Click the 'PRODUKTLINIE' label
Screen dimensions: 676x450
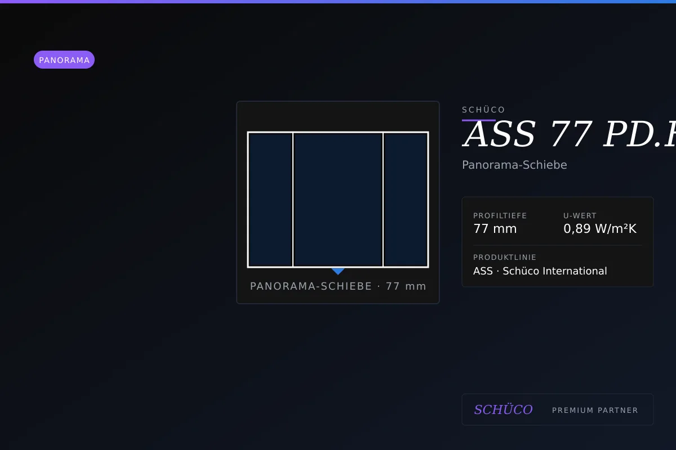point(505,258)
